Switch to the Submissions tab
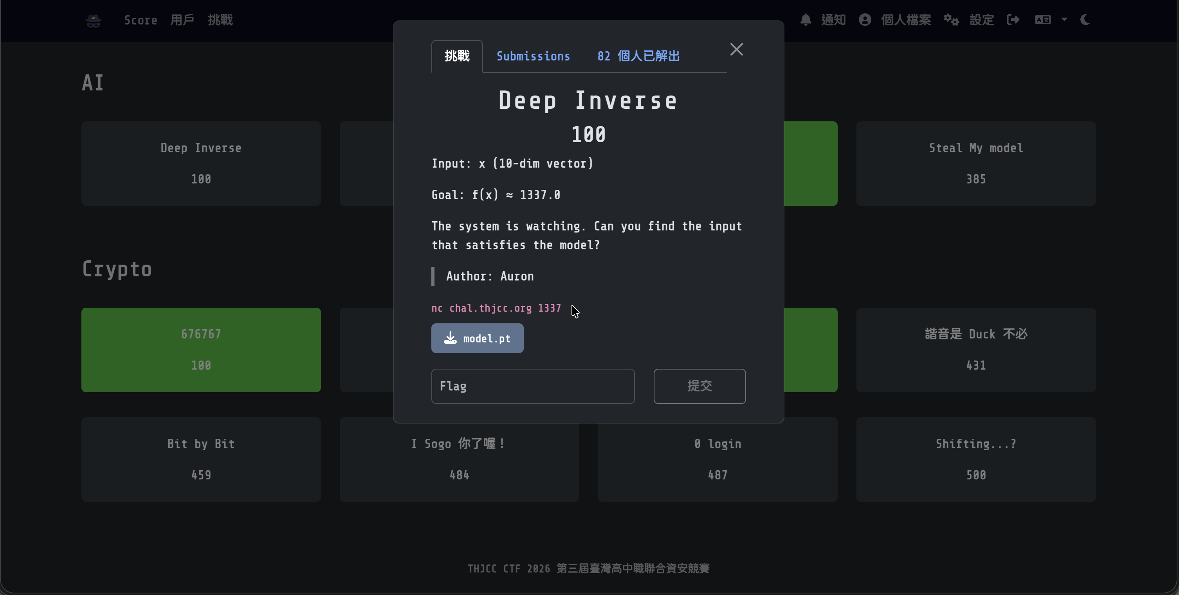The height and width of the screenshot is (595, 1179). point(533,56)
